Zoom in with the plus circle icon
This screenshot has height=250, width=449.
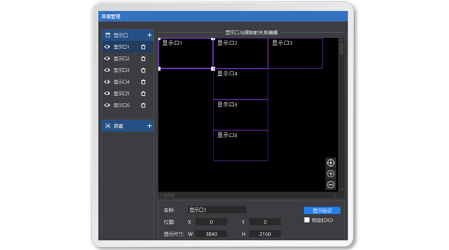tap(331, 174)
